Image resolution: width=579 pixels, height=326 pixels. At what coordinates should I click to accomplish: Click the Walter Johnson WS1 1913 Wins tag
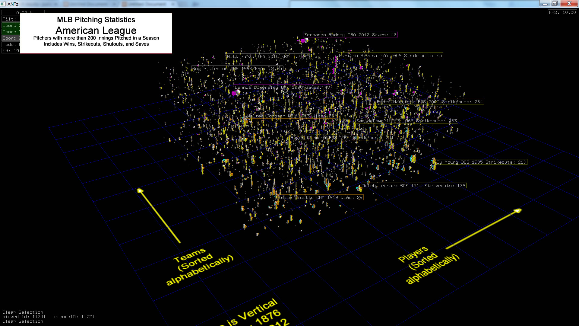tap(290, 116)
